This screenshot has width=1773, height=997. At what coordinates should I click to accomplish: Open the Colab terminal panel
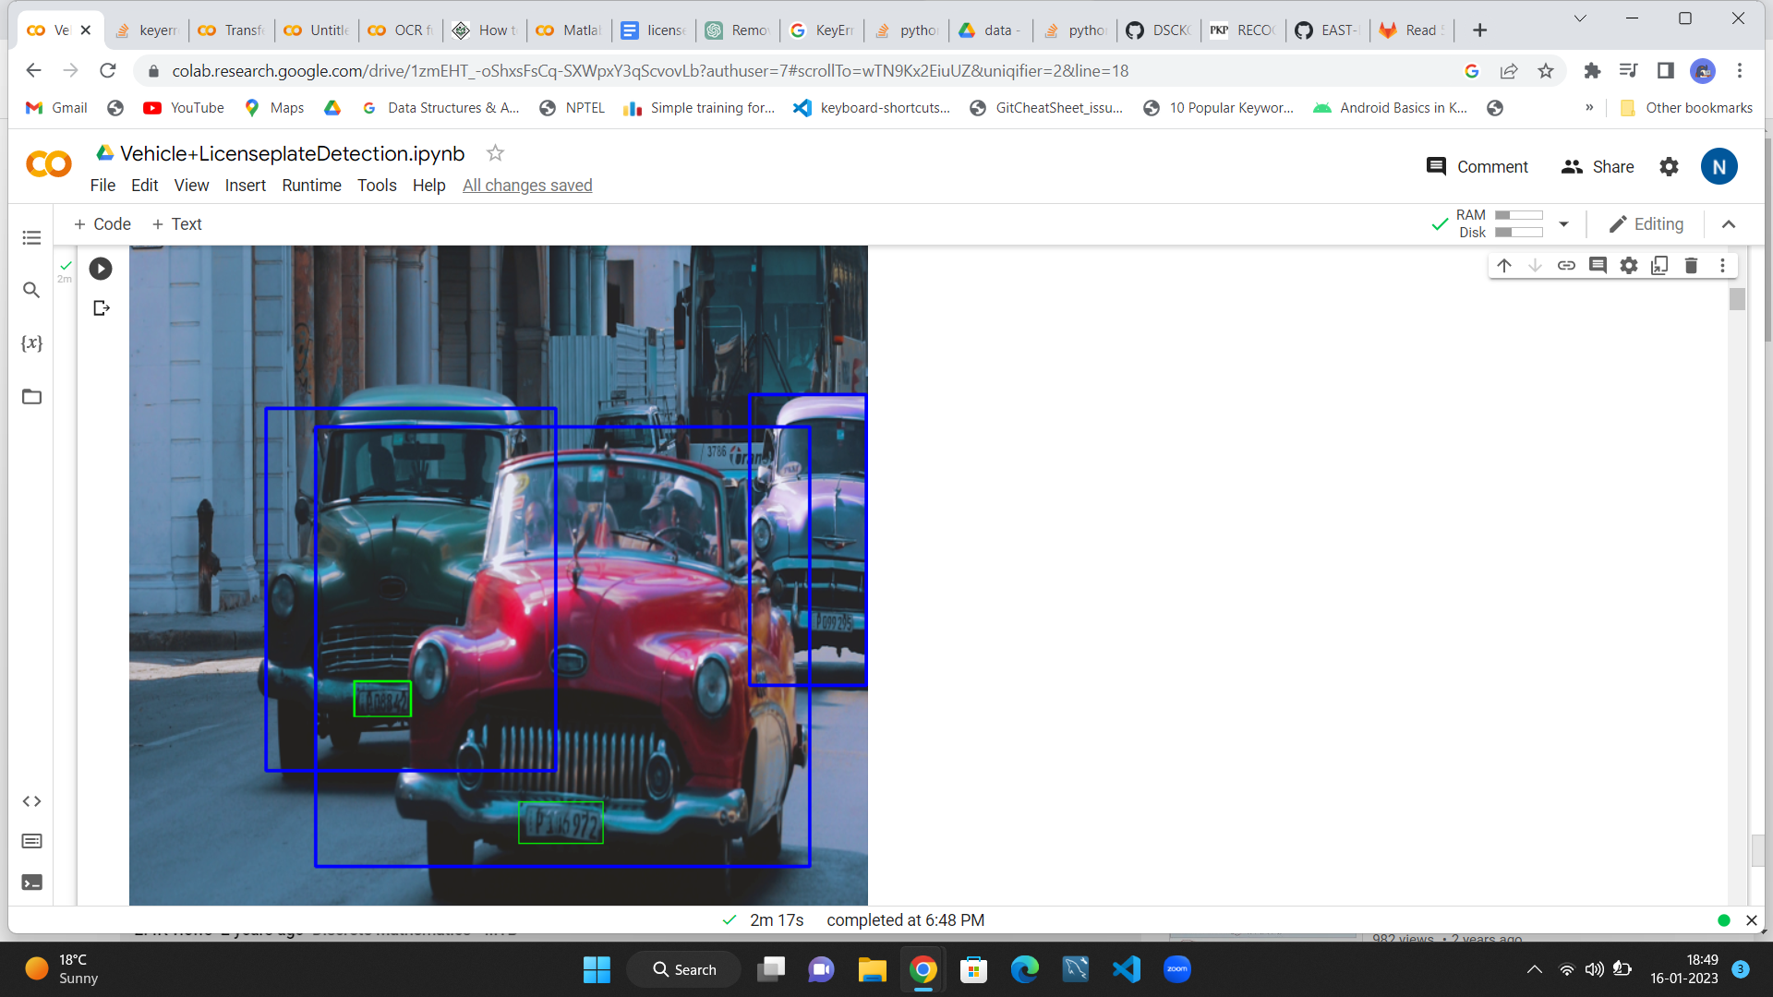tap(31, 883)
